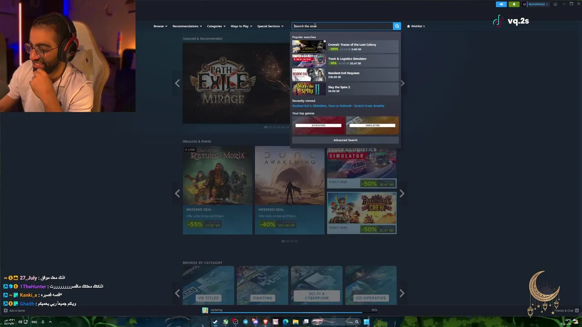The image size is (582, 327).
Task: Open the Steam announcements megaphone icon
Action: 501,4
